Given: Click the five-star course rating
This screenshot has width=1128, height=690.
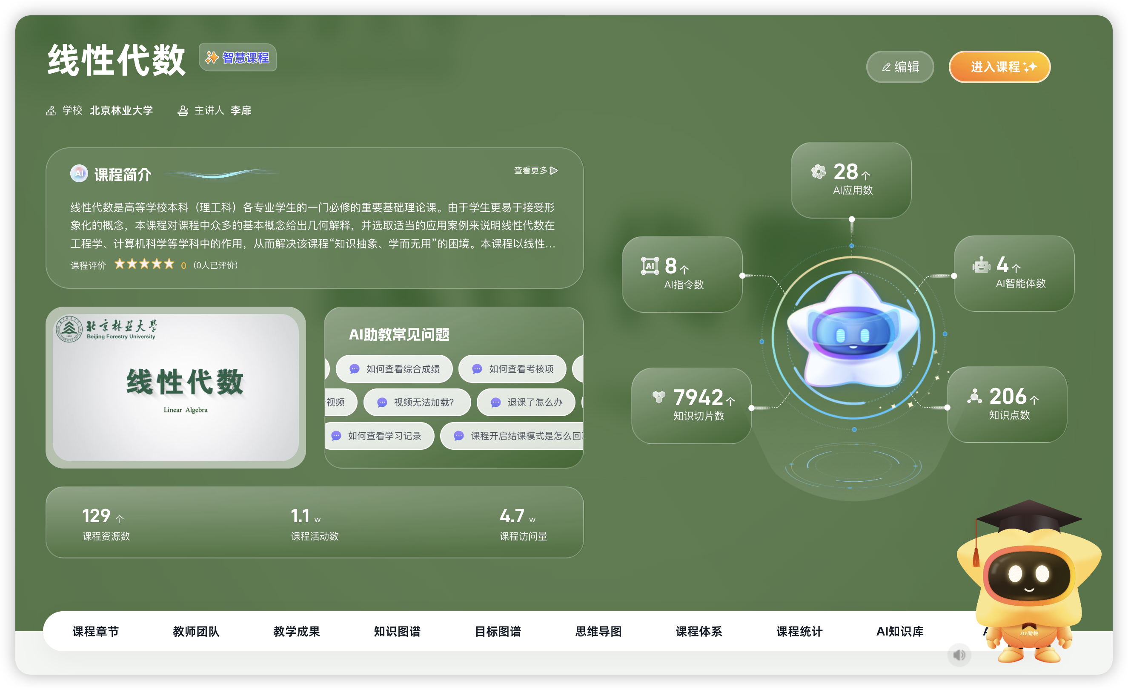Looking at the screenshot, I should (x=144, y=264).
